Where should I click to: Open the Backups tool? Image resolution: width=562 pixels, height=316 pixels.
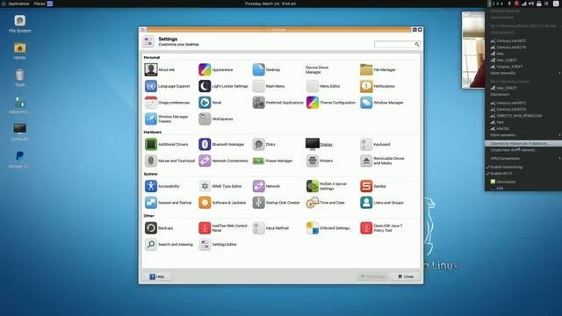tap(159, 228)
